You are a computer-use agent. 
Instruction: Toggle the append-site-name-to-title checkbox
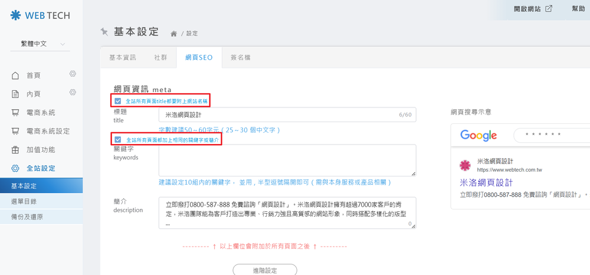tap(118, 102)
